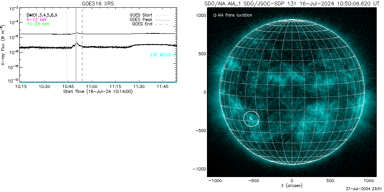The height and width of the screenshot is (192, 384).
Task: Click the '6-12 keV' magenta legend label
Action: pos(36,19)
